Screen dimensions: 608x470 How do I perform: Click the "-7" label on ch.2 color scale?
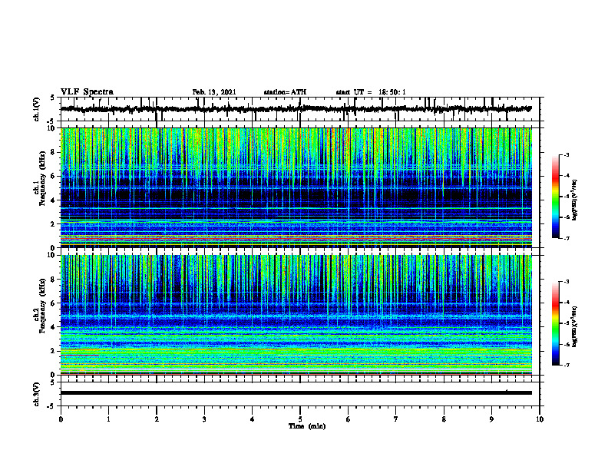[x=566, y=365]
